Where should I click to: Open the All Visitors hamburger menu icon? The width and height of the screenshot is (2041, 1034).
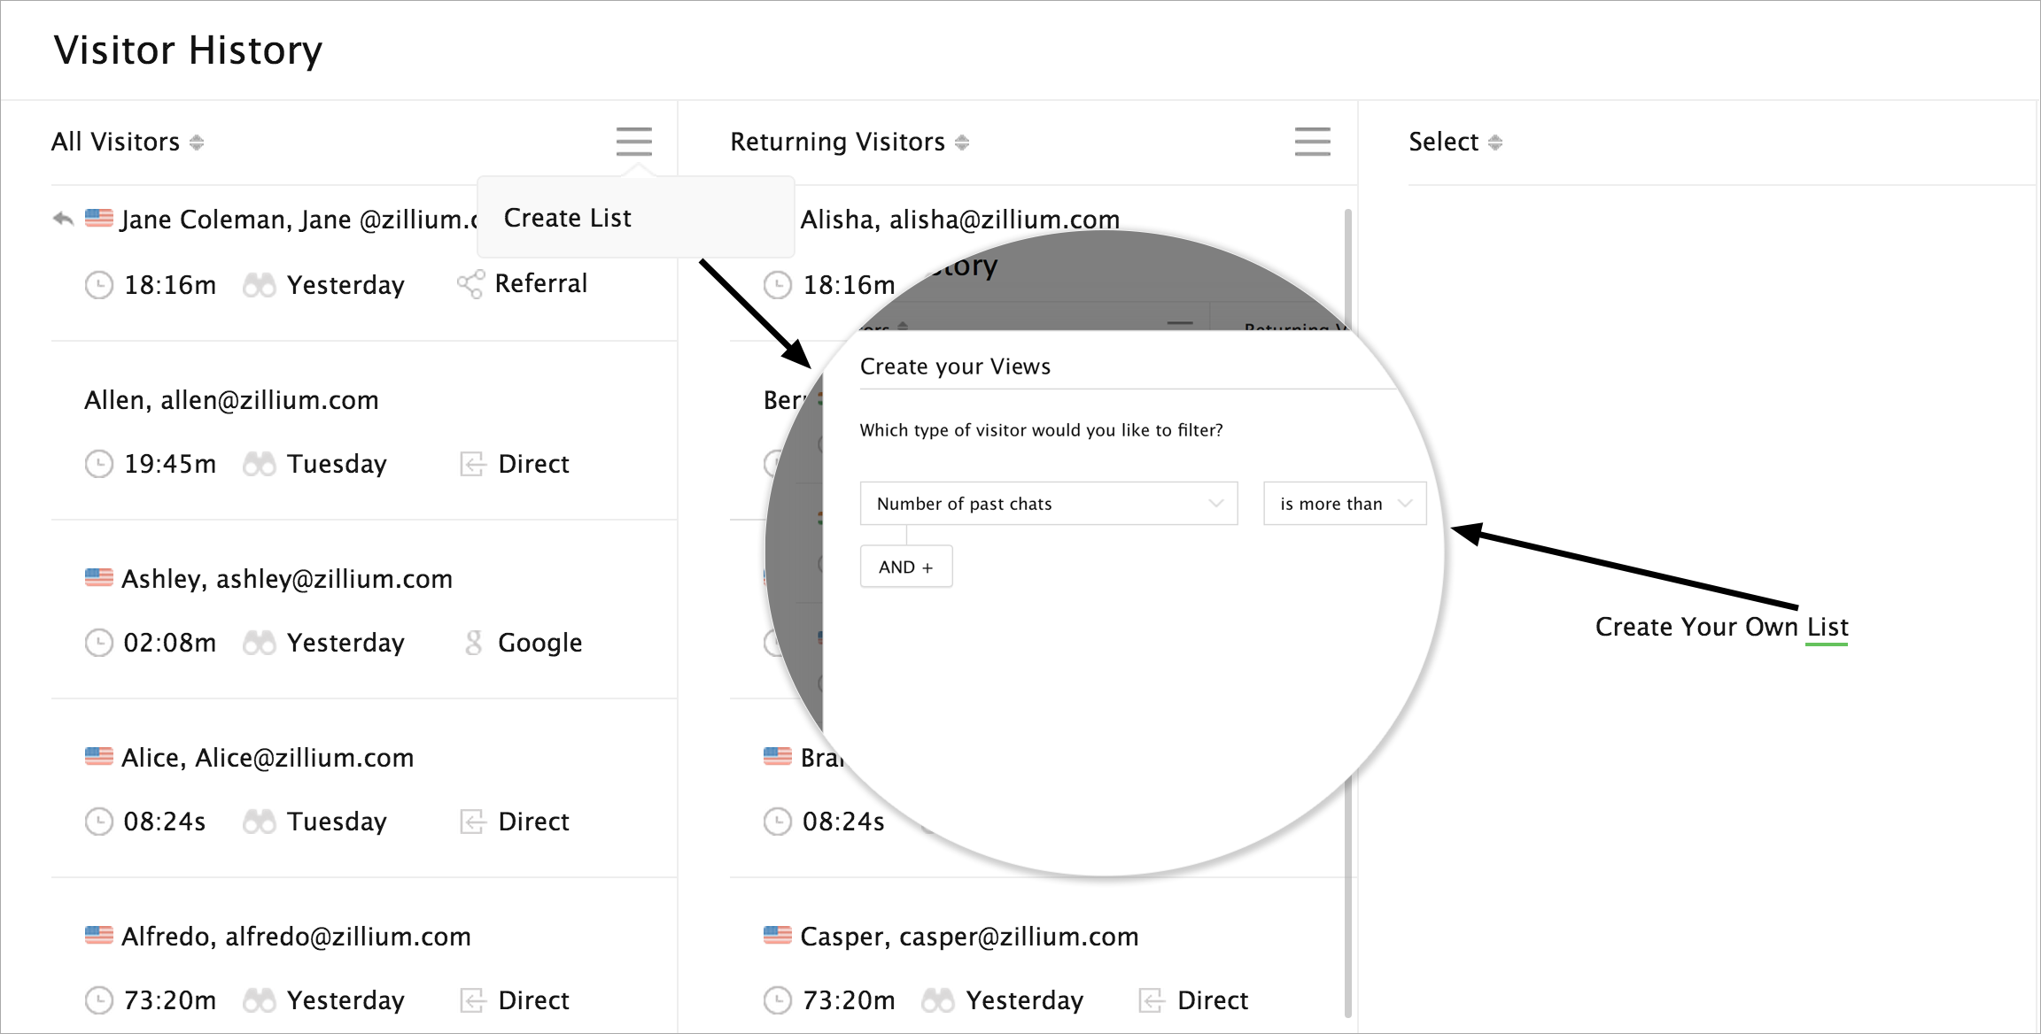tap(633, 142)
